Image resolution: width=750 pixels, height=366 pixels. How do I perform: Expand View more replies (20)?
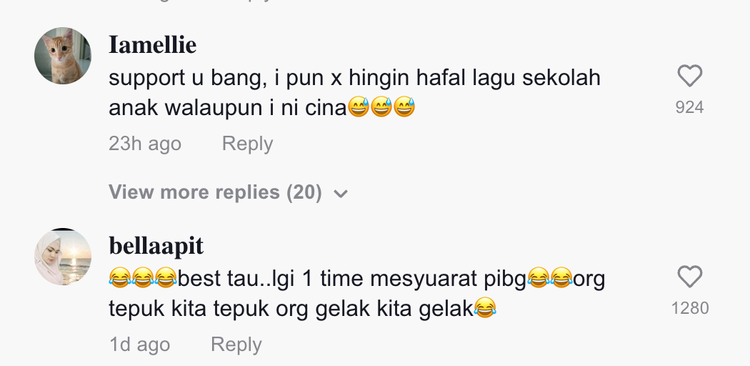click(x=215, y=192)
